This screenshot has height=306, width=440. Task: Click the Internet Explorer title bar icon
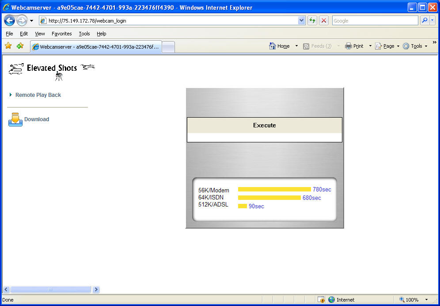click(x=6, y=8)
